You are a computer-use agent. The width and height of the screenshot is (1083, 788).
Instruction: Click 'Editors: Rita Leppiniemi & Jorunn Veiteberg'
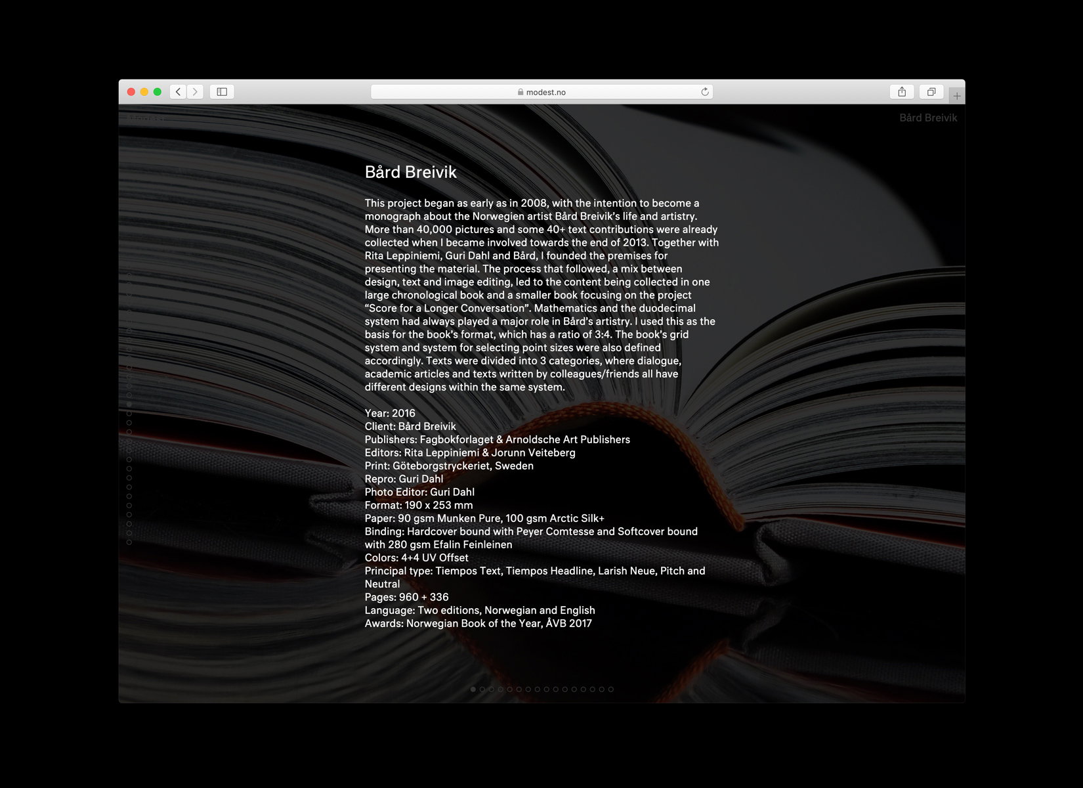pos(470,452)
